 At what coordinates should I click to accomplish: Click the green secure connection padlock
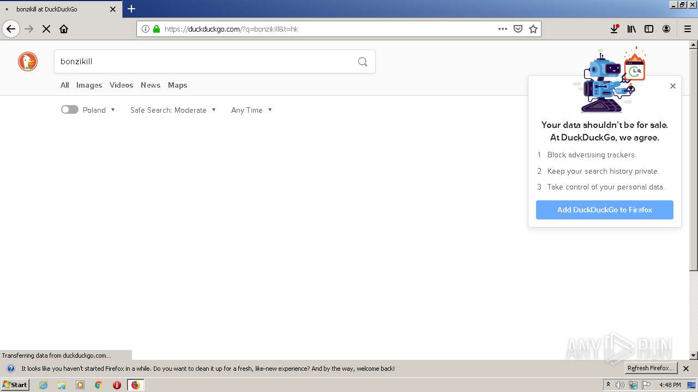157,29
